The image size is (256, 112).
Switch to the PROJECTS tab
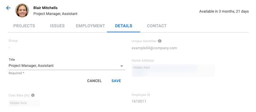(24, 26)
